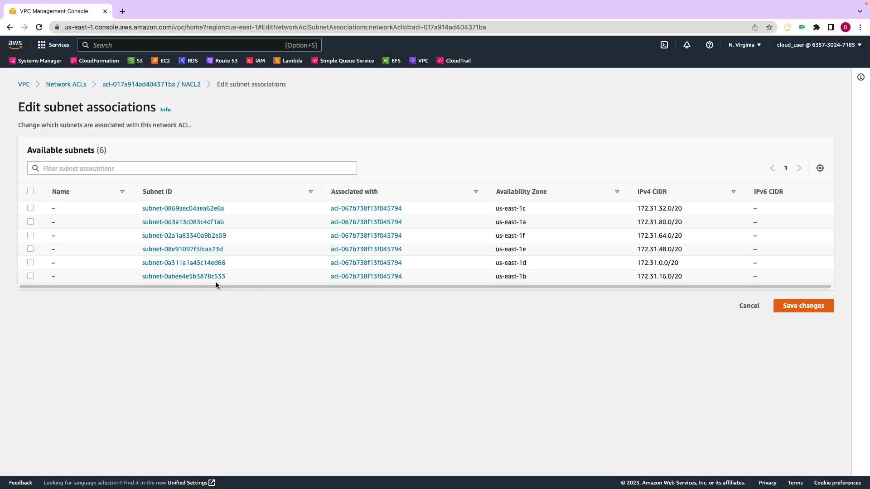870x489 pixels.
Task: Navigate to VPC breadcrumb link
Action: coord(24,84)
